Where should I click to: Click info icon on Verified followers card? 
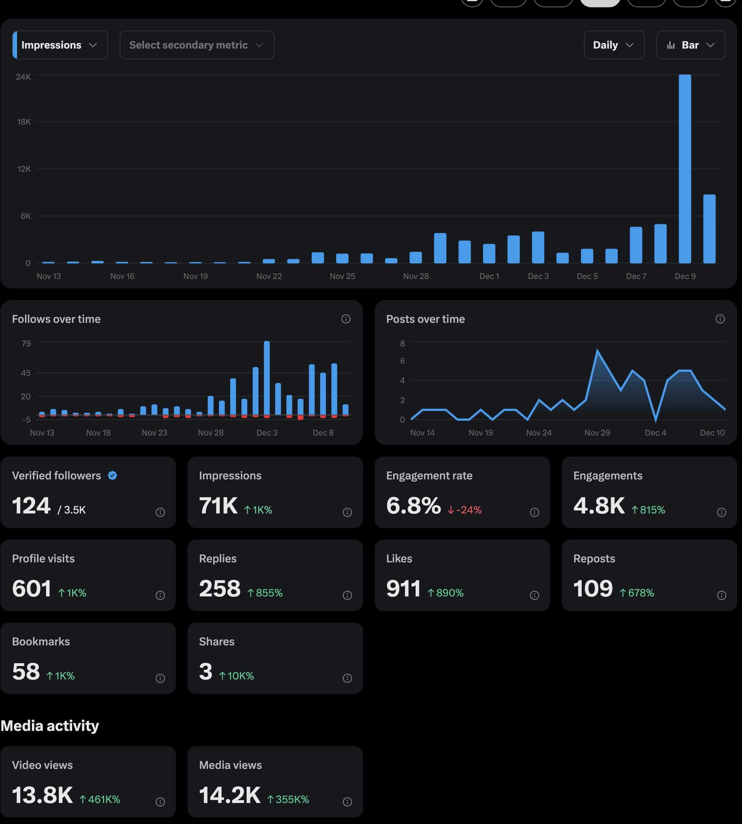[160, 512]
